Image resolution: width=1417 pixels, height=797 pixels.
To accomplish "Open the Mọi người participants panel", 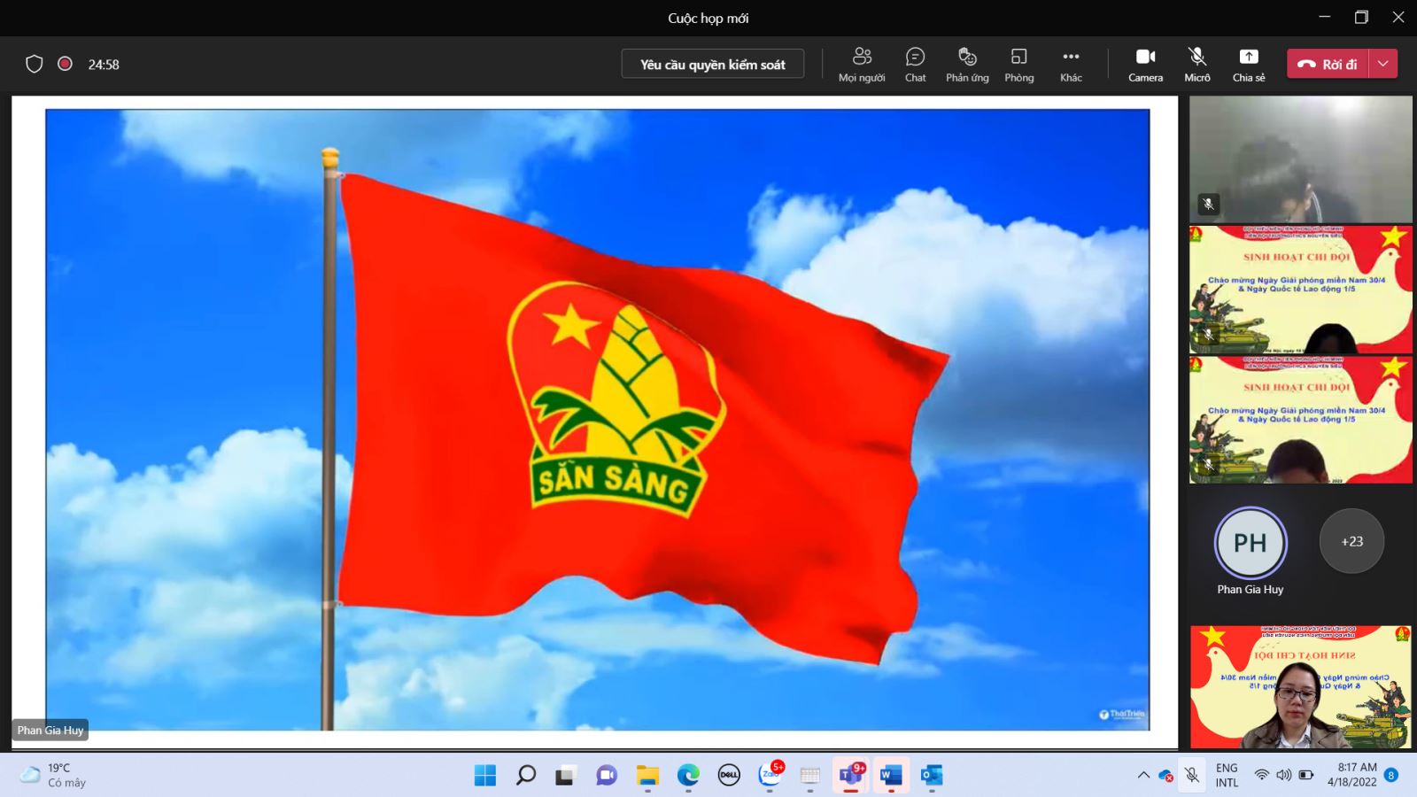I will [x=862, y=65].
